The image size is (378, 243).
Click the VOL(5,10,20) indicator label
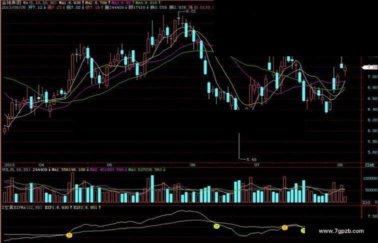tap(16, 170)
